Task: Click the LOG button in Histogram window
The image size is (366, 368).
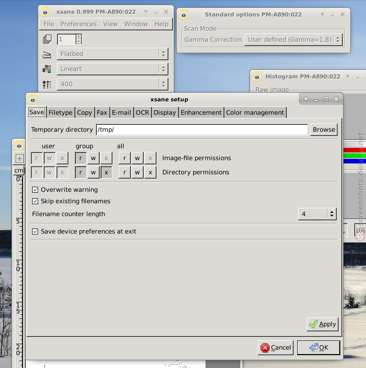Action: tap(360, 230)
